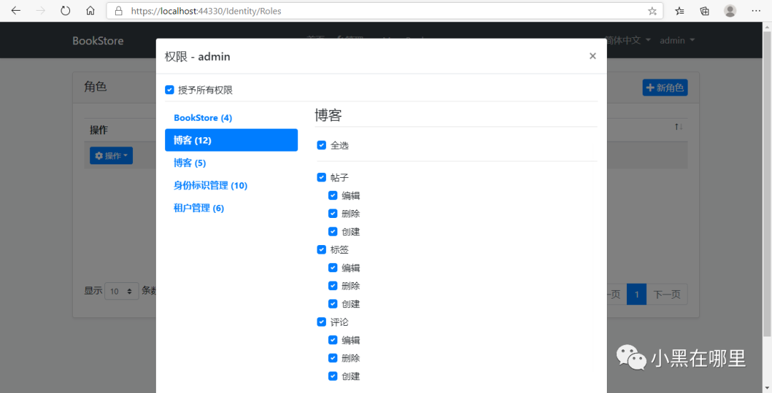
Task: Click the address bar URL field
Action: [384, 11]
